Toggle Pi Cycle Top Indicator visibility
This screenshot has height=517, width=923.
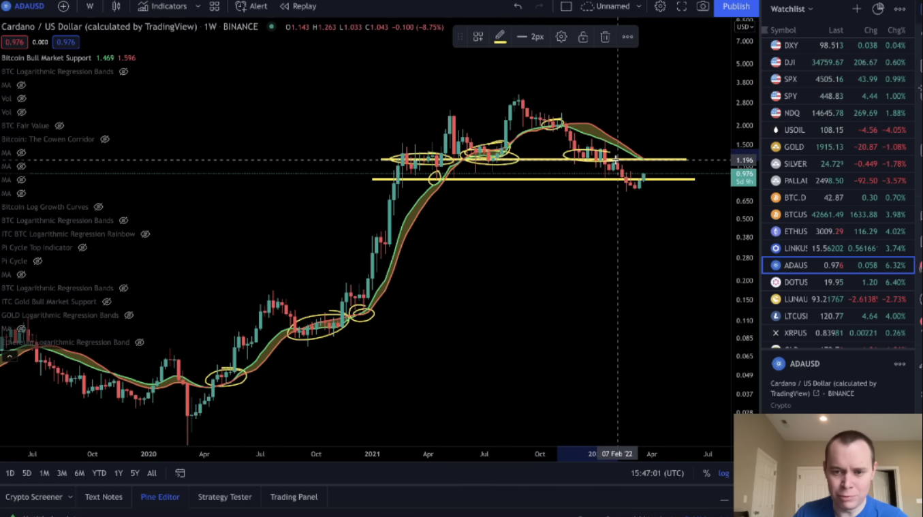[x=82, y=247]
